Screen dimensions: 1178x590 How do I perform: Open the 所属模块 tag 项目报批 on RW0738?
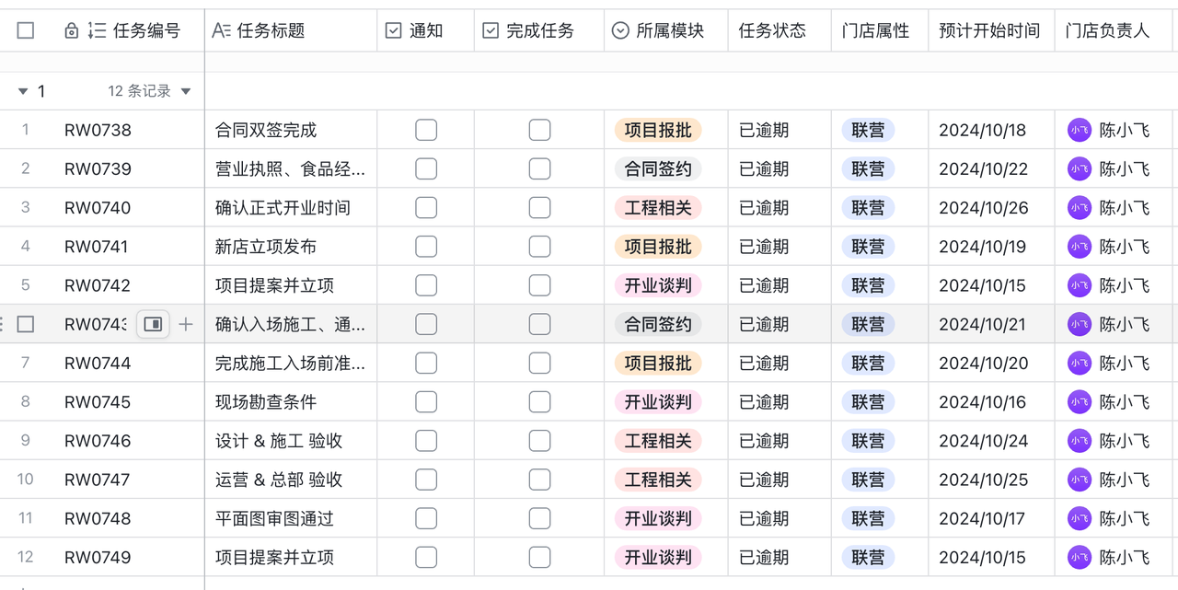click(658, 130)
